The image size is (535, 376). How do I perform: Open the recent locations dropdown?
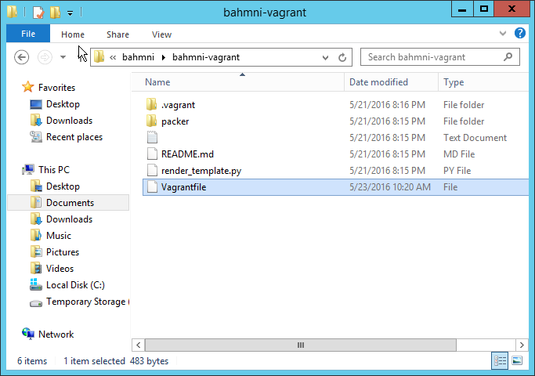pyautogui.click(x=63, y=57)
